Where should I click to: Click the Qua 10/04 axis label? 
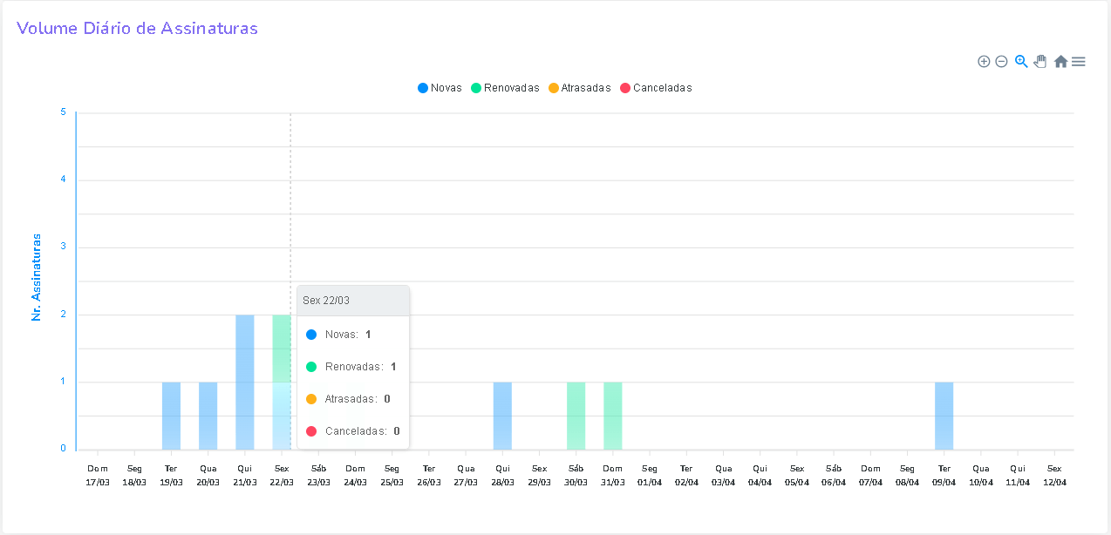[981, 475]
